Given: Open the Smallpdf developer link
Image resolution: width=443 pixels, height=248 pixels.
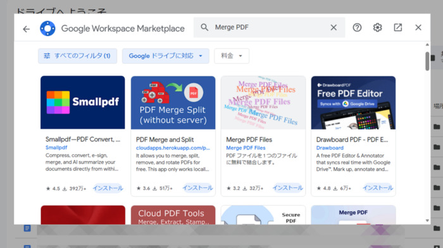Looking at the screenshot, I should point(56,148).
